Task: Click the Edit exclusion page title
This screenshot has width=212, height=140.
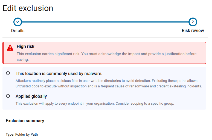Action: (x=28, y=8)
